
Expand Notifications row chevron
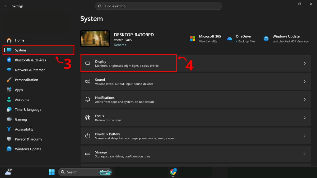click(305, 99)
